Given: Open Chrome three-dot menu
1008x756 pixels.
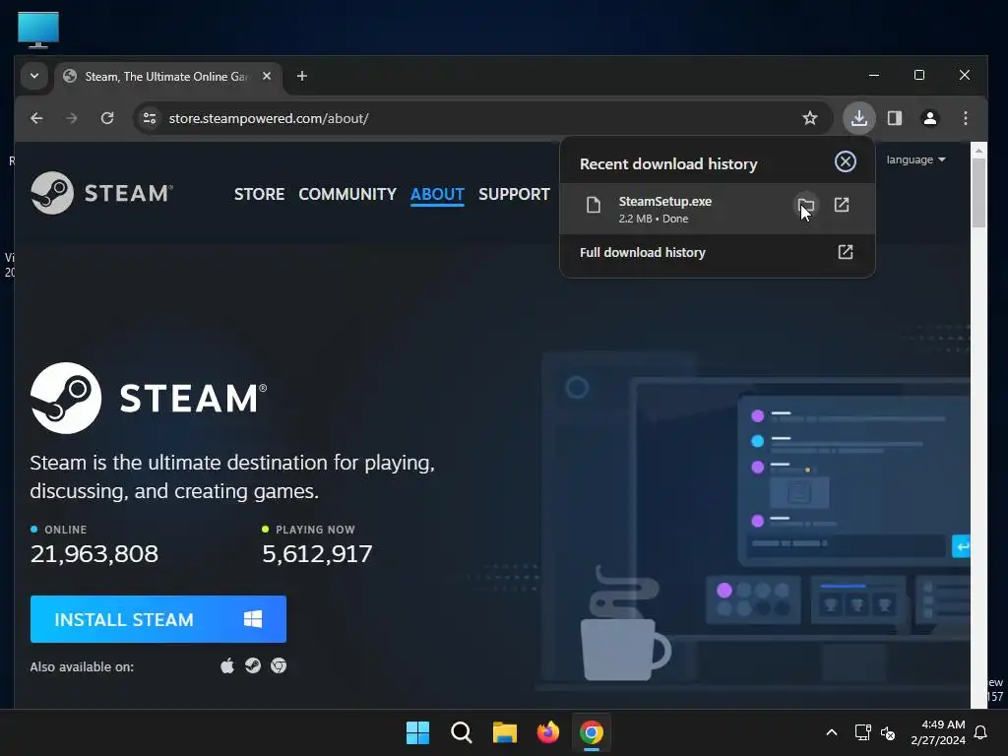Looking at the screenshot, I should tap(965, 118).
